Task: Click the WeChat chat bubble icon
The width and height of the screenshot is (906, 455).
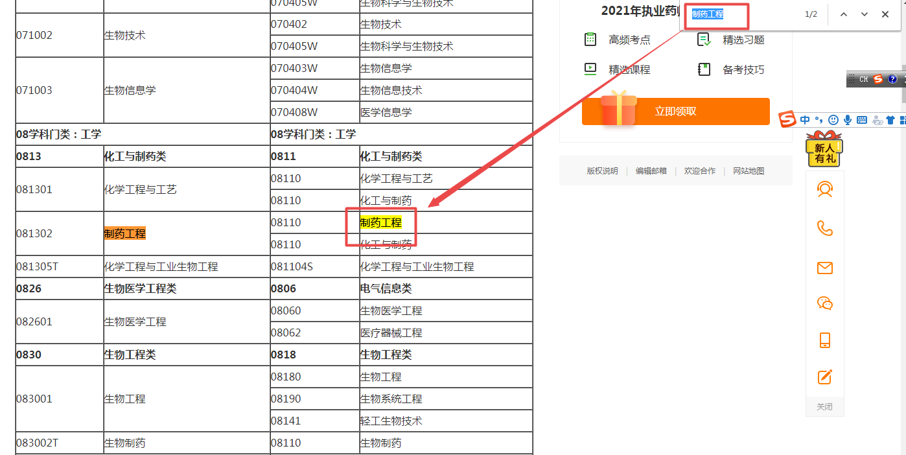Action: (x=824, y=303)
